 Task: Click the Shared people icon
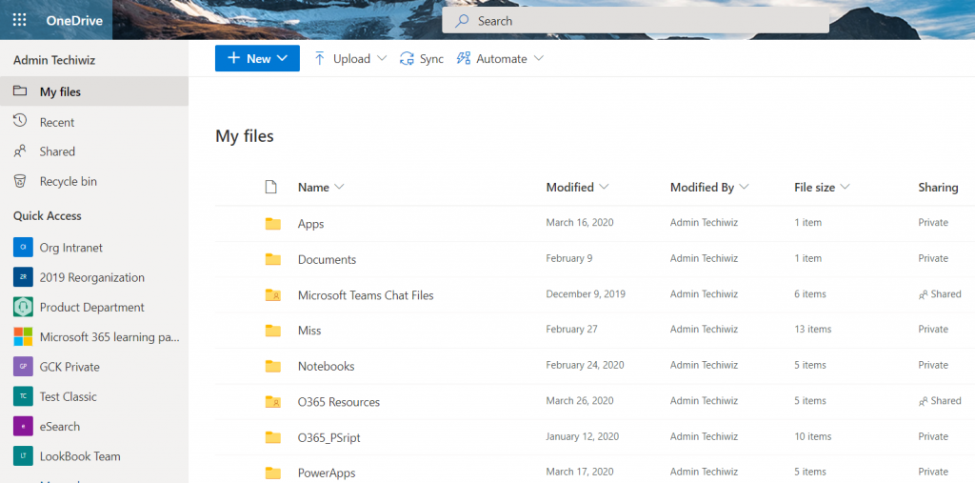pyautogui.click(x=20, y=151)
